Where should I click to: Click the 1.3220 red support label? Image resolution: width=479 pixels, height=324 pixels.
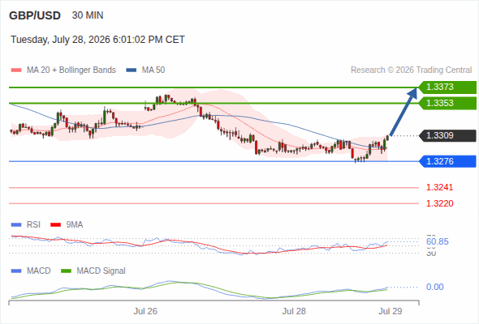pos(439,203)
